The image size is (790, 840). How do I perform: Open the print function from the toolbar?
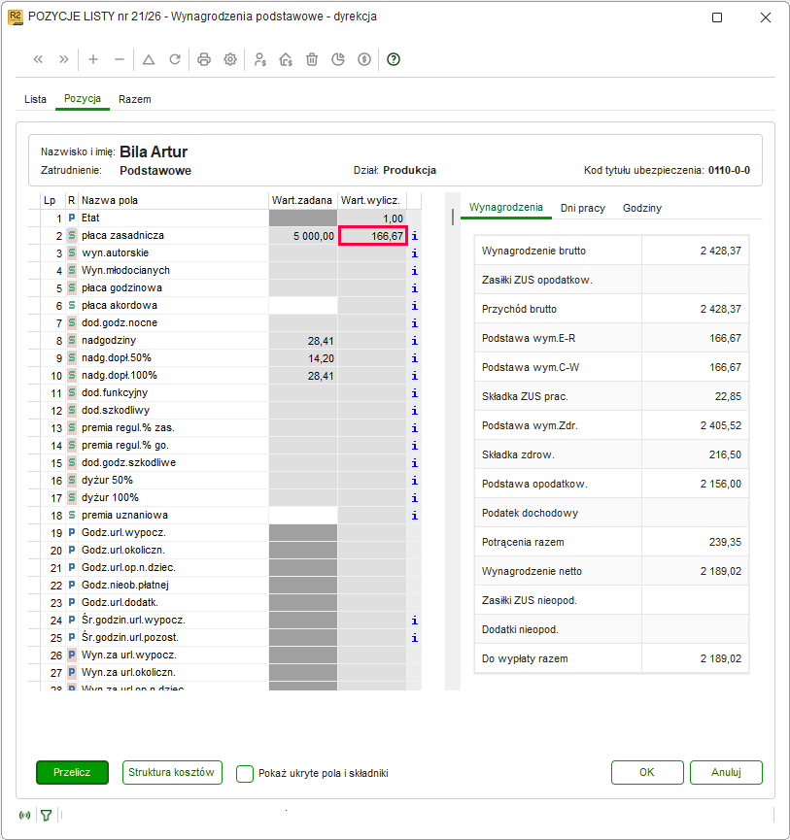[x=204, y=59]
